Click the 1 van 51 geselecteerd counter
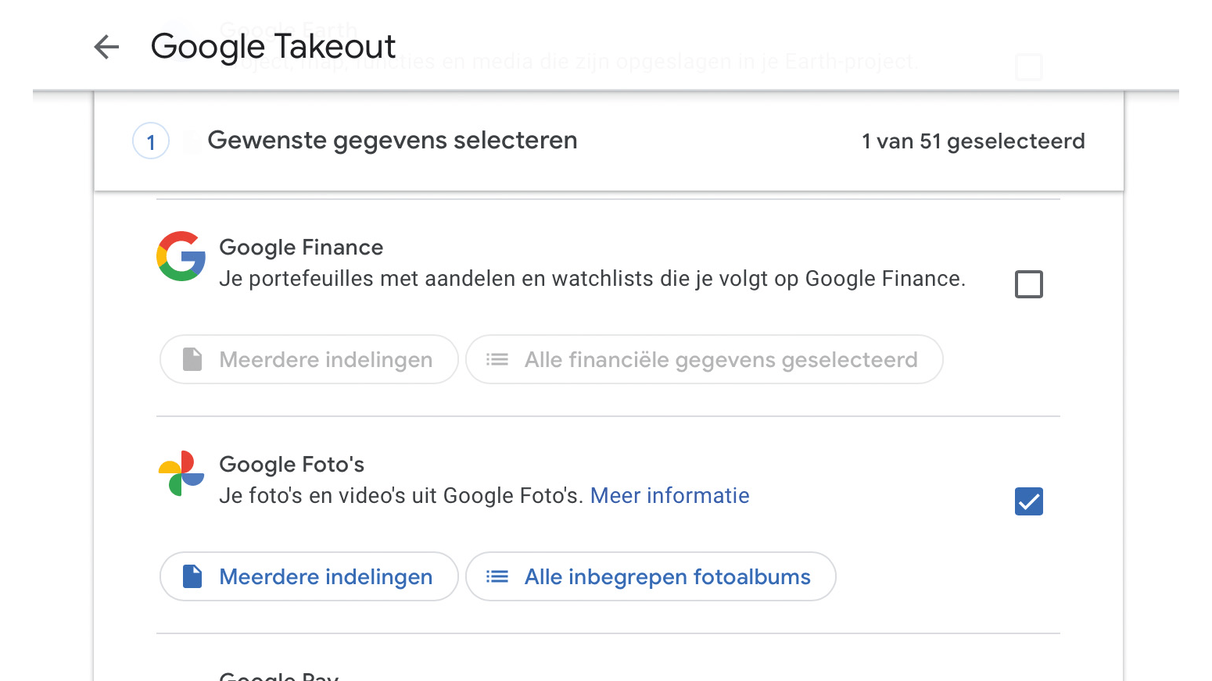This screenshot has width=1212, height=681. pos(973,141)
